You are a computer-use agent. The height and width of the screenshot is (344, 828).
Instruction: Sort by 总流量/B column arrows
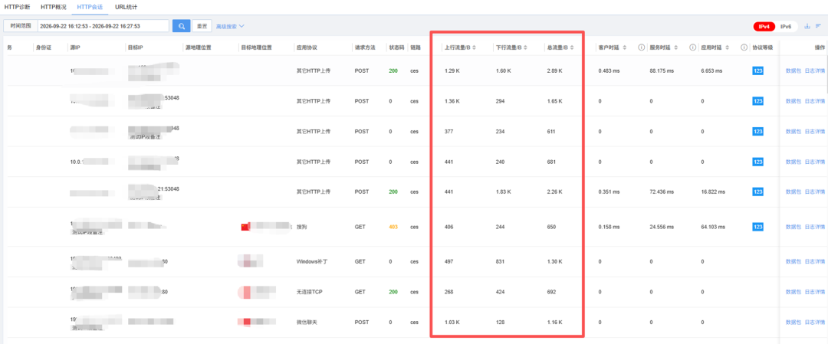[x=572, y=48]
